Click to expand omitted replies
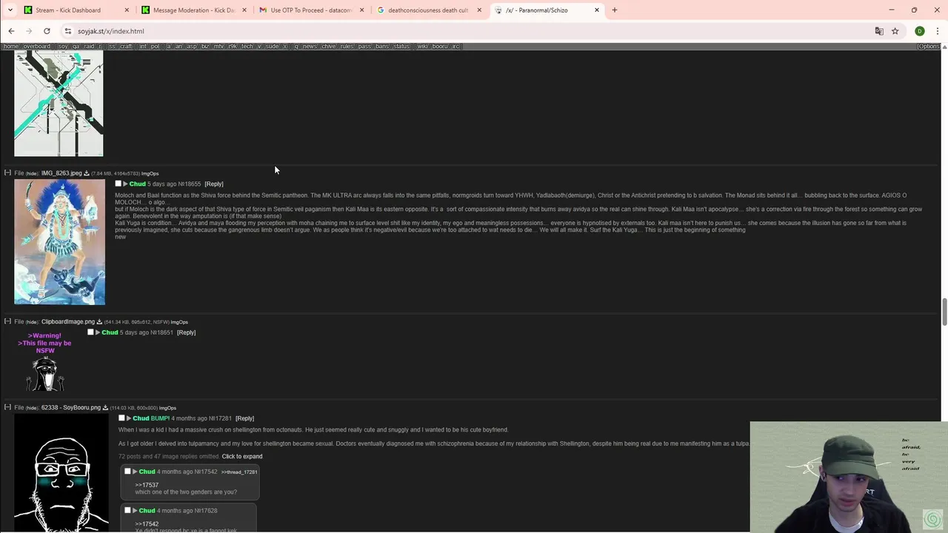The height and width of the screenshot is (533, 948). (242, 456)
